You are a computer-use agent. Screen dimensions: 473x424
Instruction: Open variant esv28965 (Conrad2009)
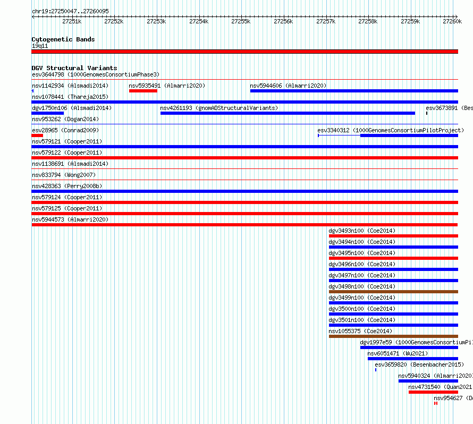65,130
